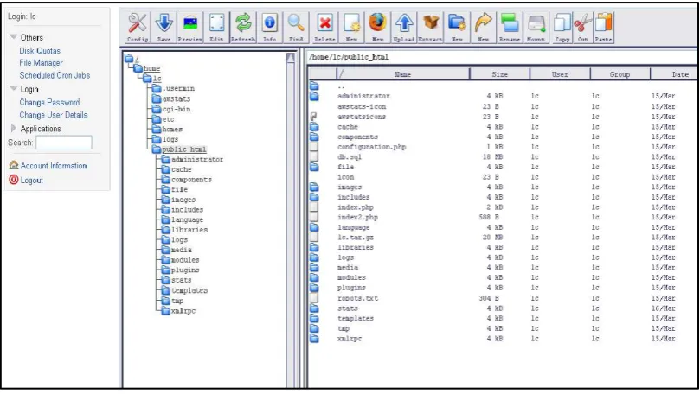Open Scheduled Cron Jobs link
The height and width of the screenshot is (394, 700).
click(55, 75)
